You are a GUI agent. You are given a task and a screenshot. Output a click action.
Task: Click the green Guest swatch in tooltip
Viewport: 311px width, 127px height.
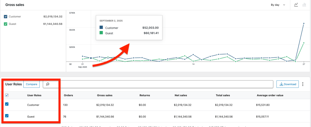coord(101,33)
